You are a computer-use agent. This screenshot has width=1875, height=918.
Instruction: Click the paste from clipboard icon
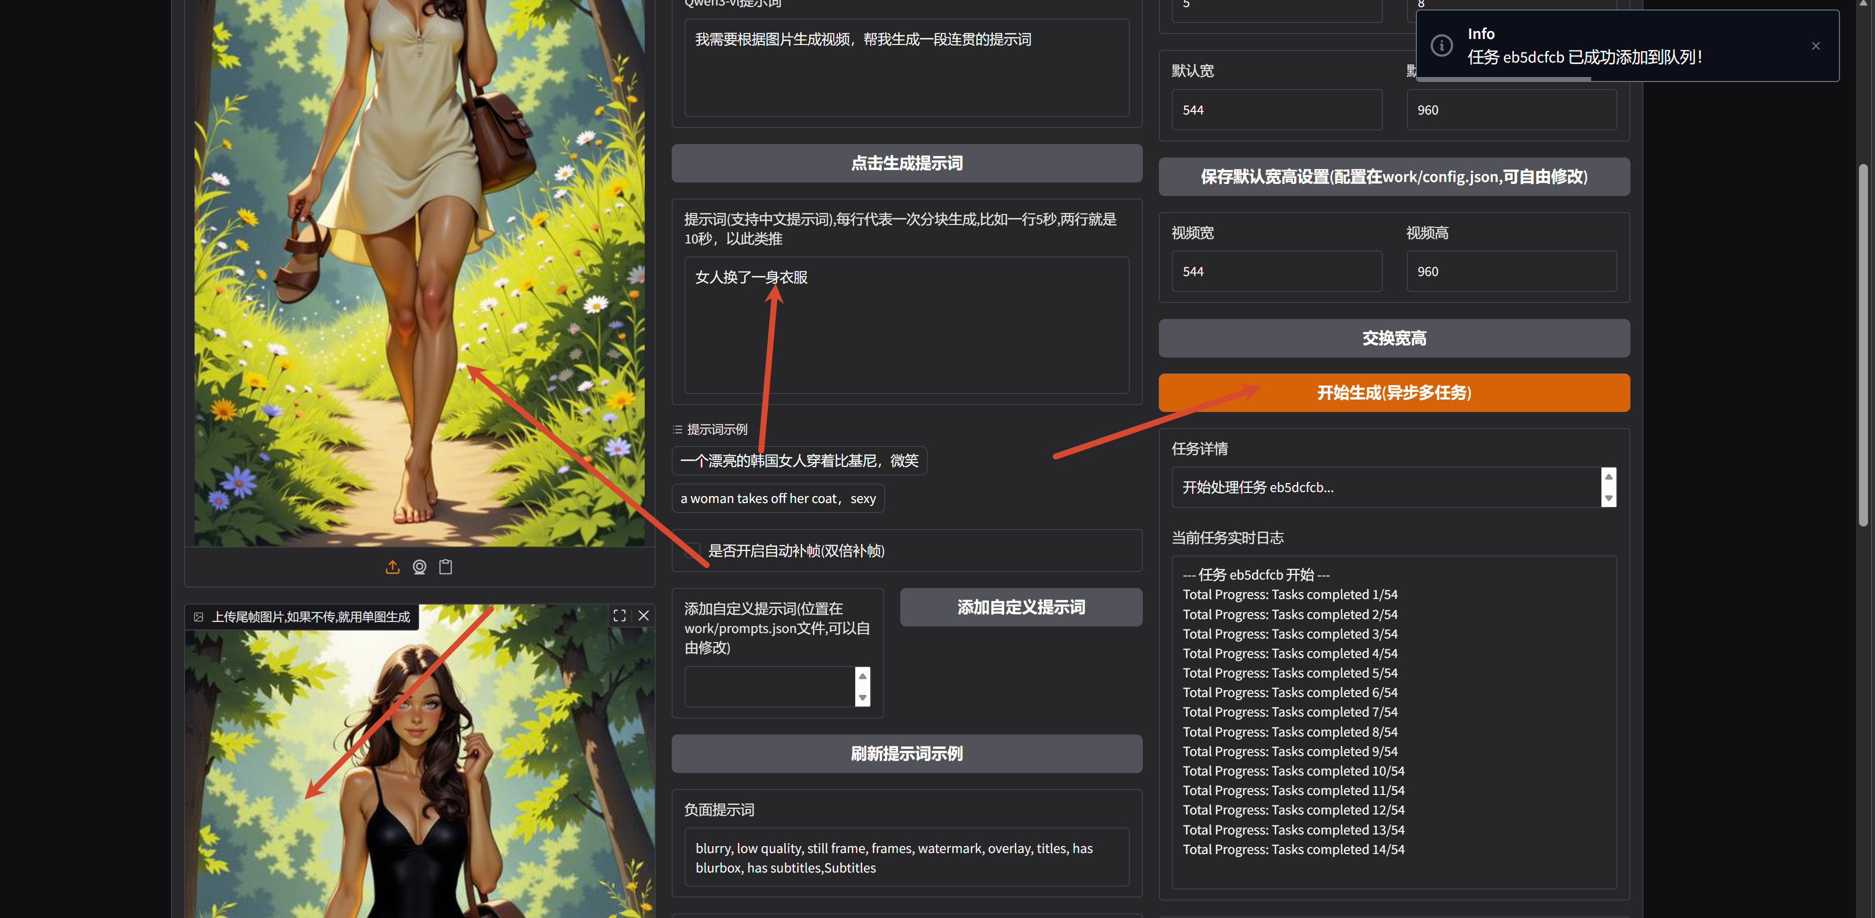click(x=446, y=567)
